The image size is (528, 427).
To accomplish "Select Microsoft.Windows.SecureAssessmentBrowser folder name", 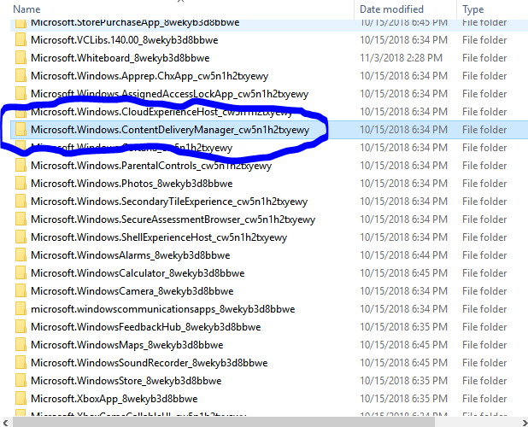I will (x=173, y=219).
